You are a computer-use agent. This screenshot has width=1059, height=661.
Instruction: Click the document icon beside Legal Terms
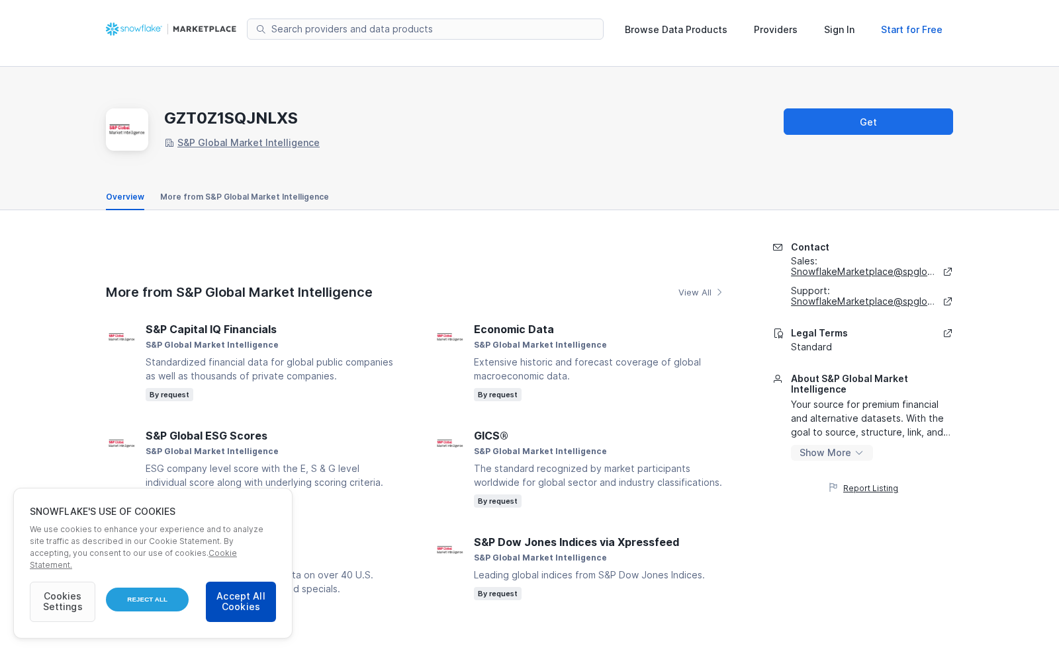(x=778, y=333)
